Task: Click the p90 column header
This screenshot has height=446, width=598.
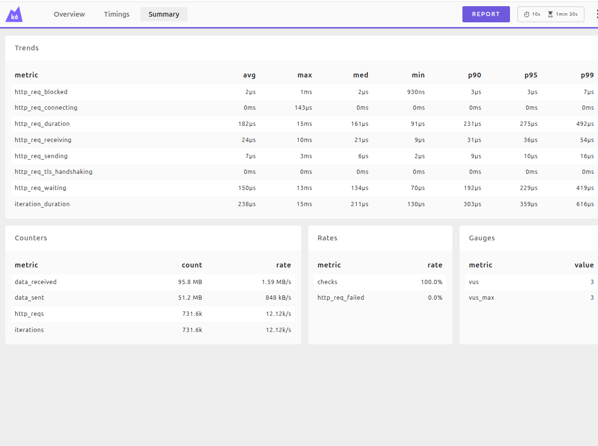Action: [474, 75]
